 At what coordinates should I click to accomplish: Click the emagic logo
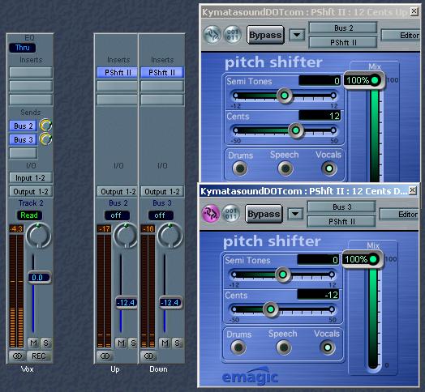[x=250, y=376]
